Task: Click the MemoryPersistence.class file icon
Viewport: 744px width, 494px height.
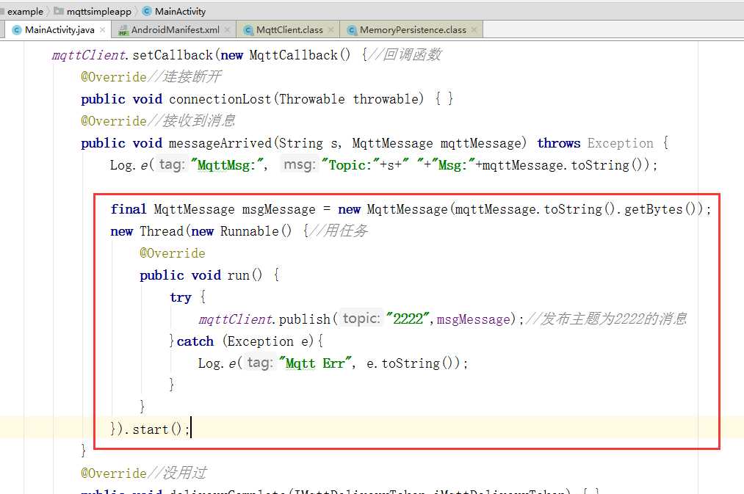Action: pos(352,30)
